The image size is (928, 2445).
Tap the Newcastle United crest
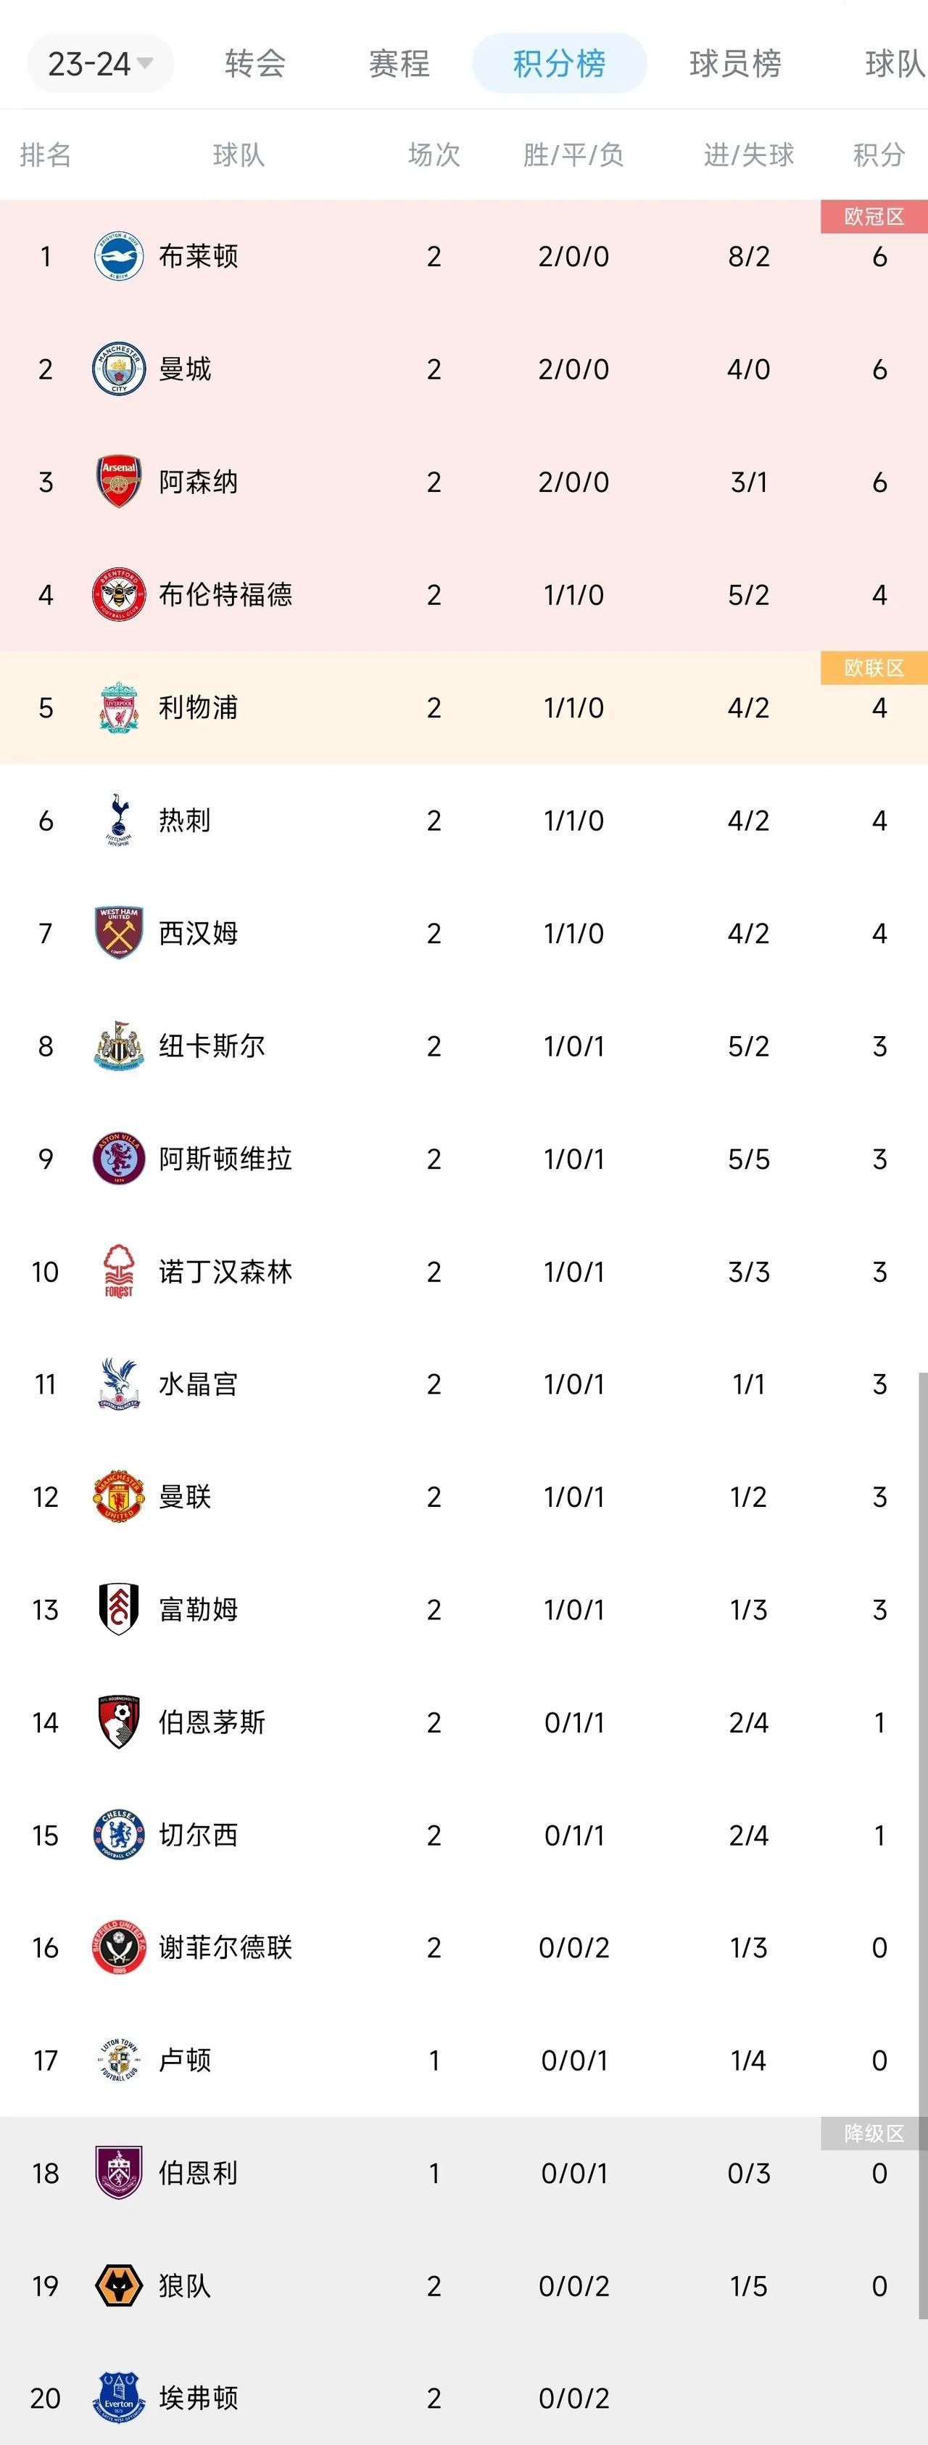pyautogui.click(x=119, y=1046)
